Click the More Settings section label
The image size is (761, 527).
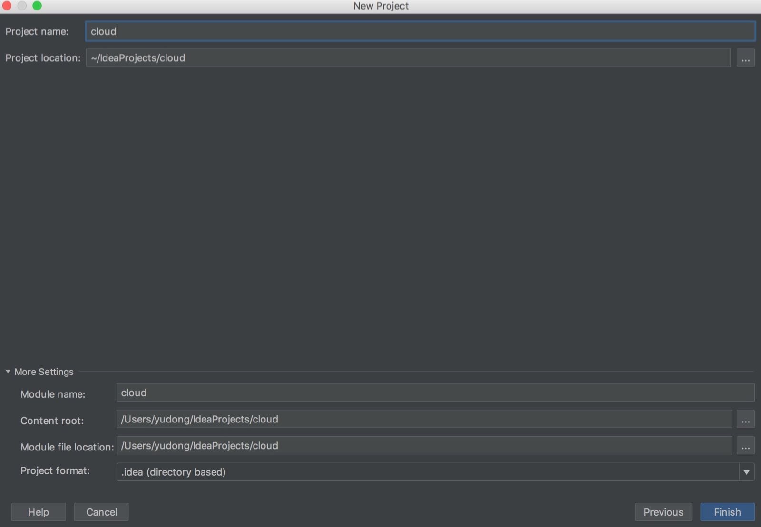pyautogui.click(x=44, y=372)
